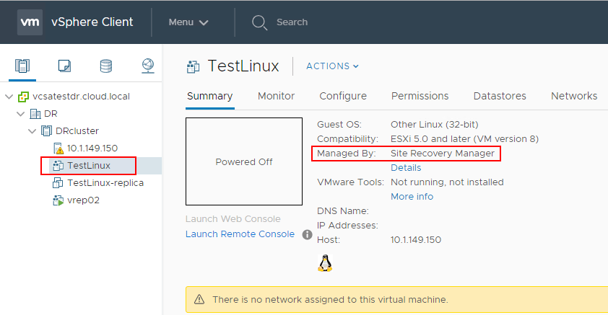Click 'ESXi 5.0 and later (VM version 8)' text
The width and height of the screenshot is (608, 315).
click(x=464, y=139)
